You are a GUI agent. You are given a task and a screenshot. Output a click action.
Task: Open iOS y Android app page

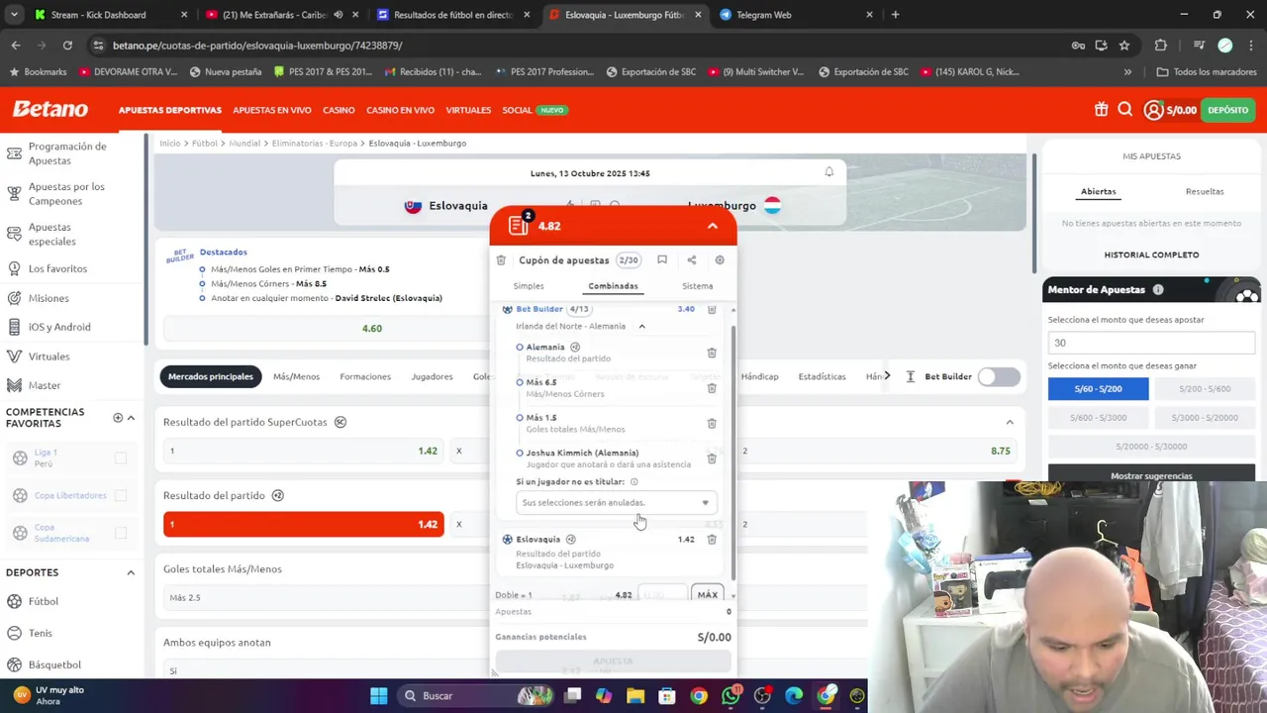coord(59,327)
